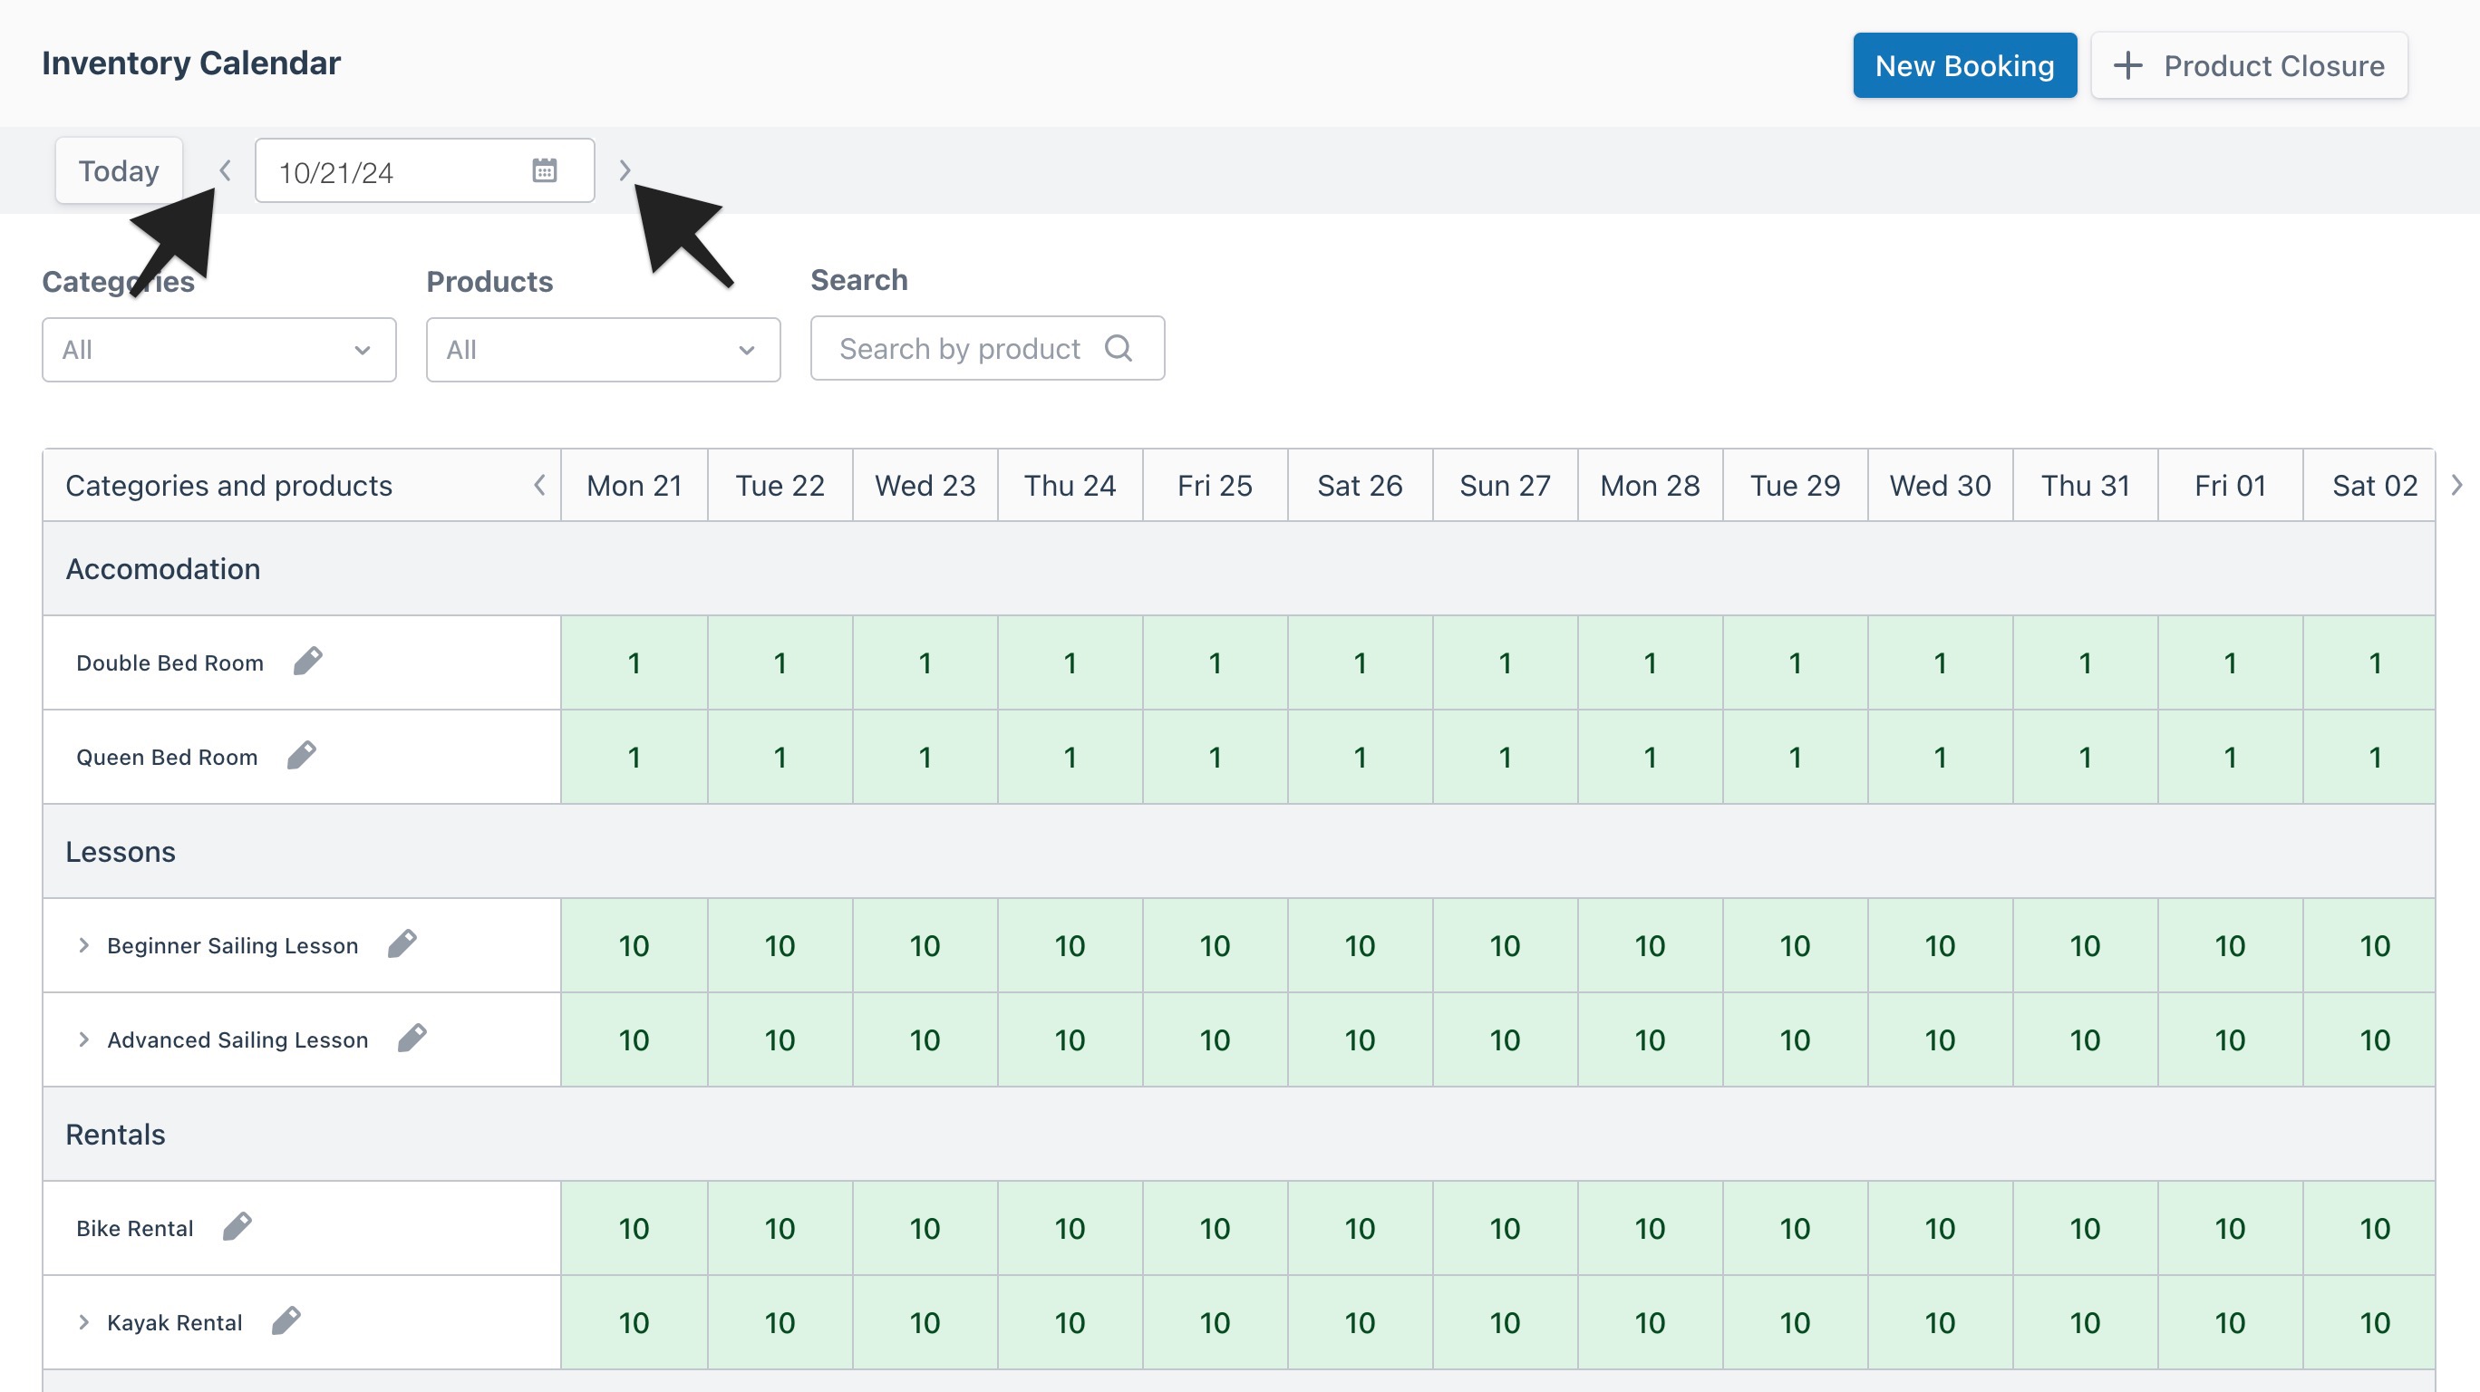The height and width of the screenshot is (1392, 2480).
Task: Click the Queen Bed Room product name
Action: click(x=167, y=758)
